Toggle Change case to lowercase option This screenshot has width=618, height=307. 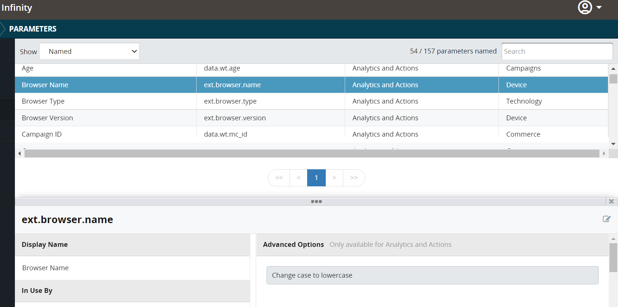[x=432, y=275]
